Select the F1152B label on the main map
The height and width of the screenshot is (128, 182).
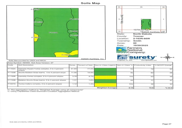(73, 31)
